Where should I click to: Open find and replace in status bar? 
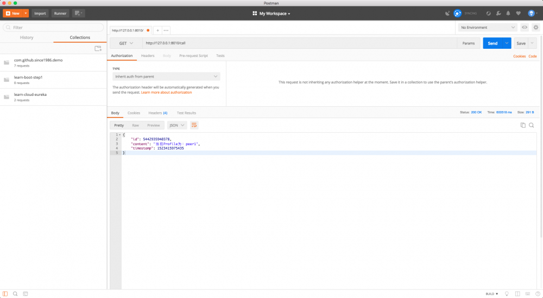pos(15,294)
